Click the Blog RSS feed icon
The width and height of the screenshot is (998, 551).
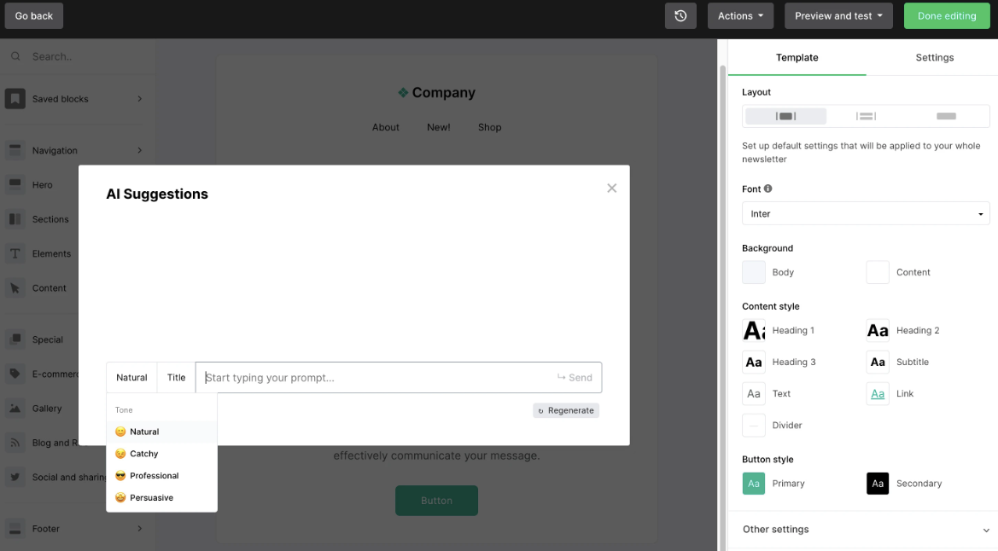click(15, 442)
